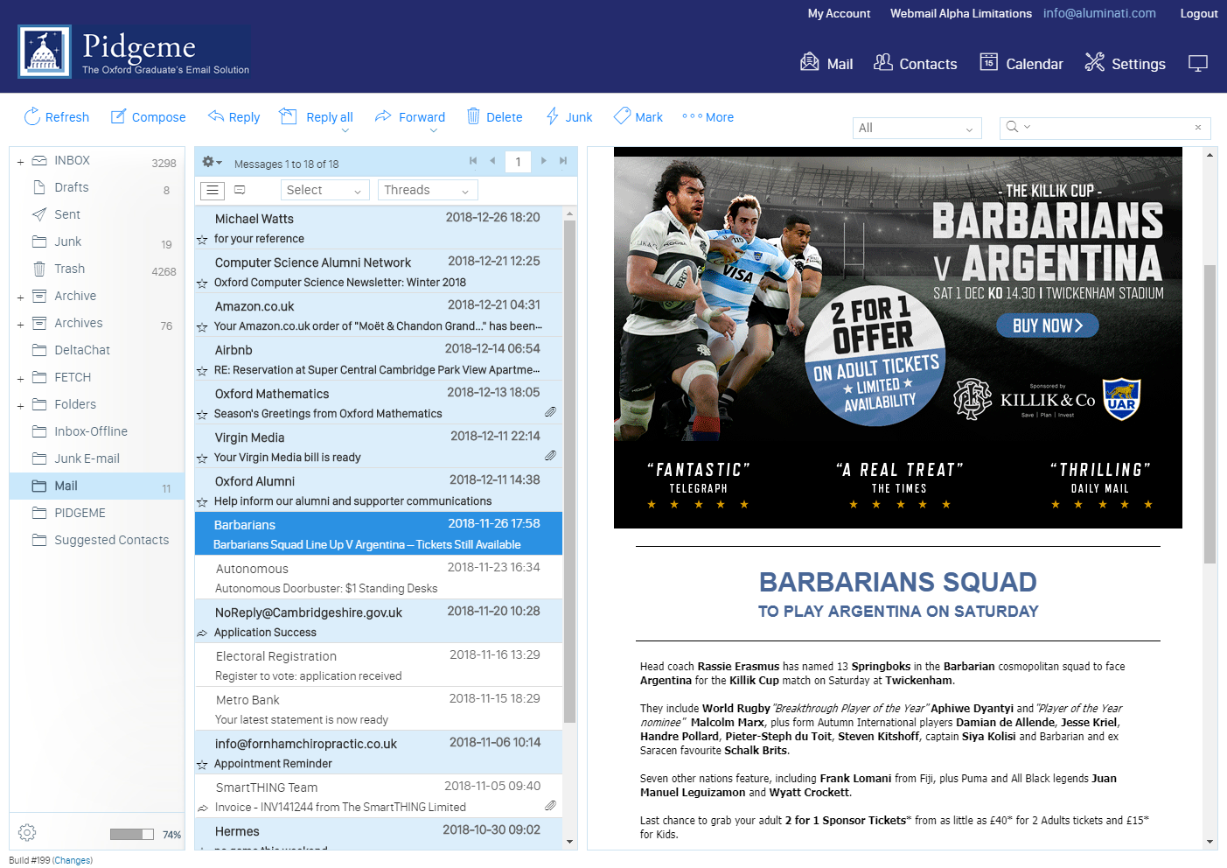The width and height of the screenshot is (1227, 868).
Task: Click the list options gear icon
Action: tap(211, 162)
